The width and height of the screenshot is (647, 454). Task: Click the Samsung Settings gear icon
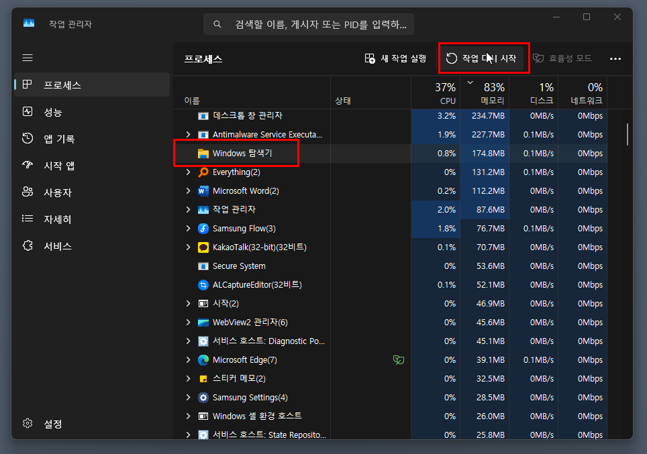[x=203, y=398]
